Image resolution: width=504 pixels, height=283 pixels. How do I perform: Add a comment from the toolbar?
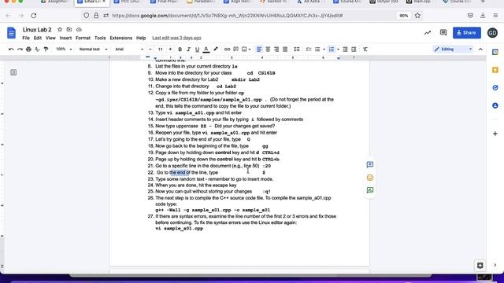click(x=235, y=49)
